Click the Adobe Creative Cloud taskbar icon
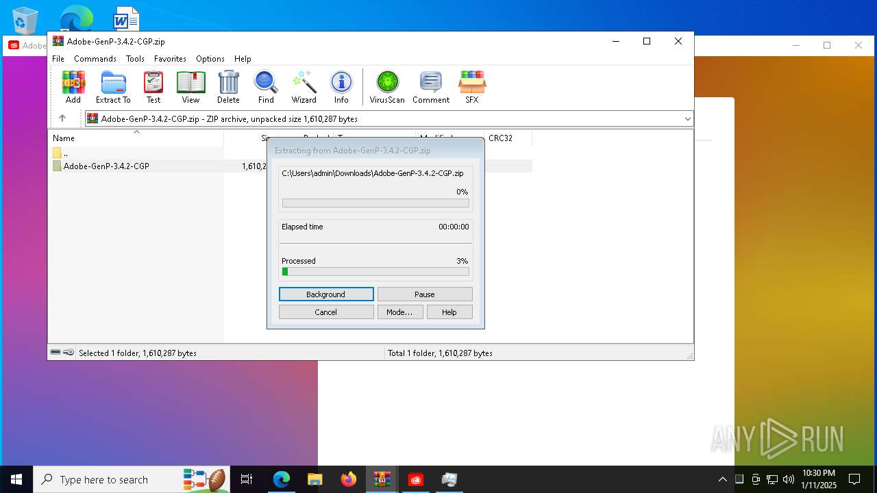877x493 pixels. click(x=416, y=479)
